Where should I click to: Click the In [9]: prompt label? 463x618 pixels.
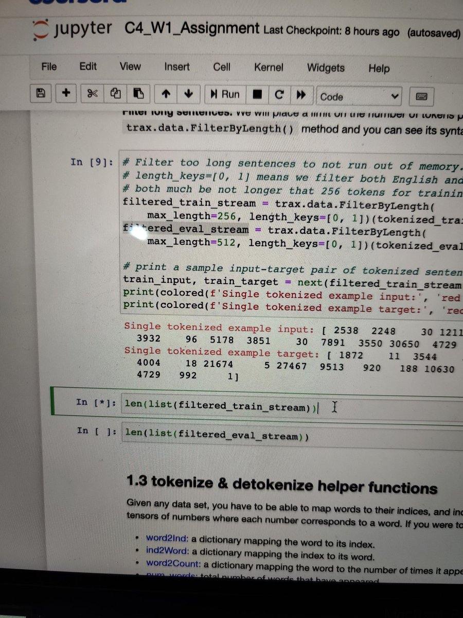point(93,162)
